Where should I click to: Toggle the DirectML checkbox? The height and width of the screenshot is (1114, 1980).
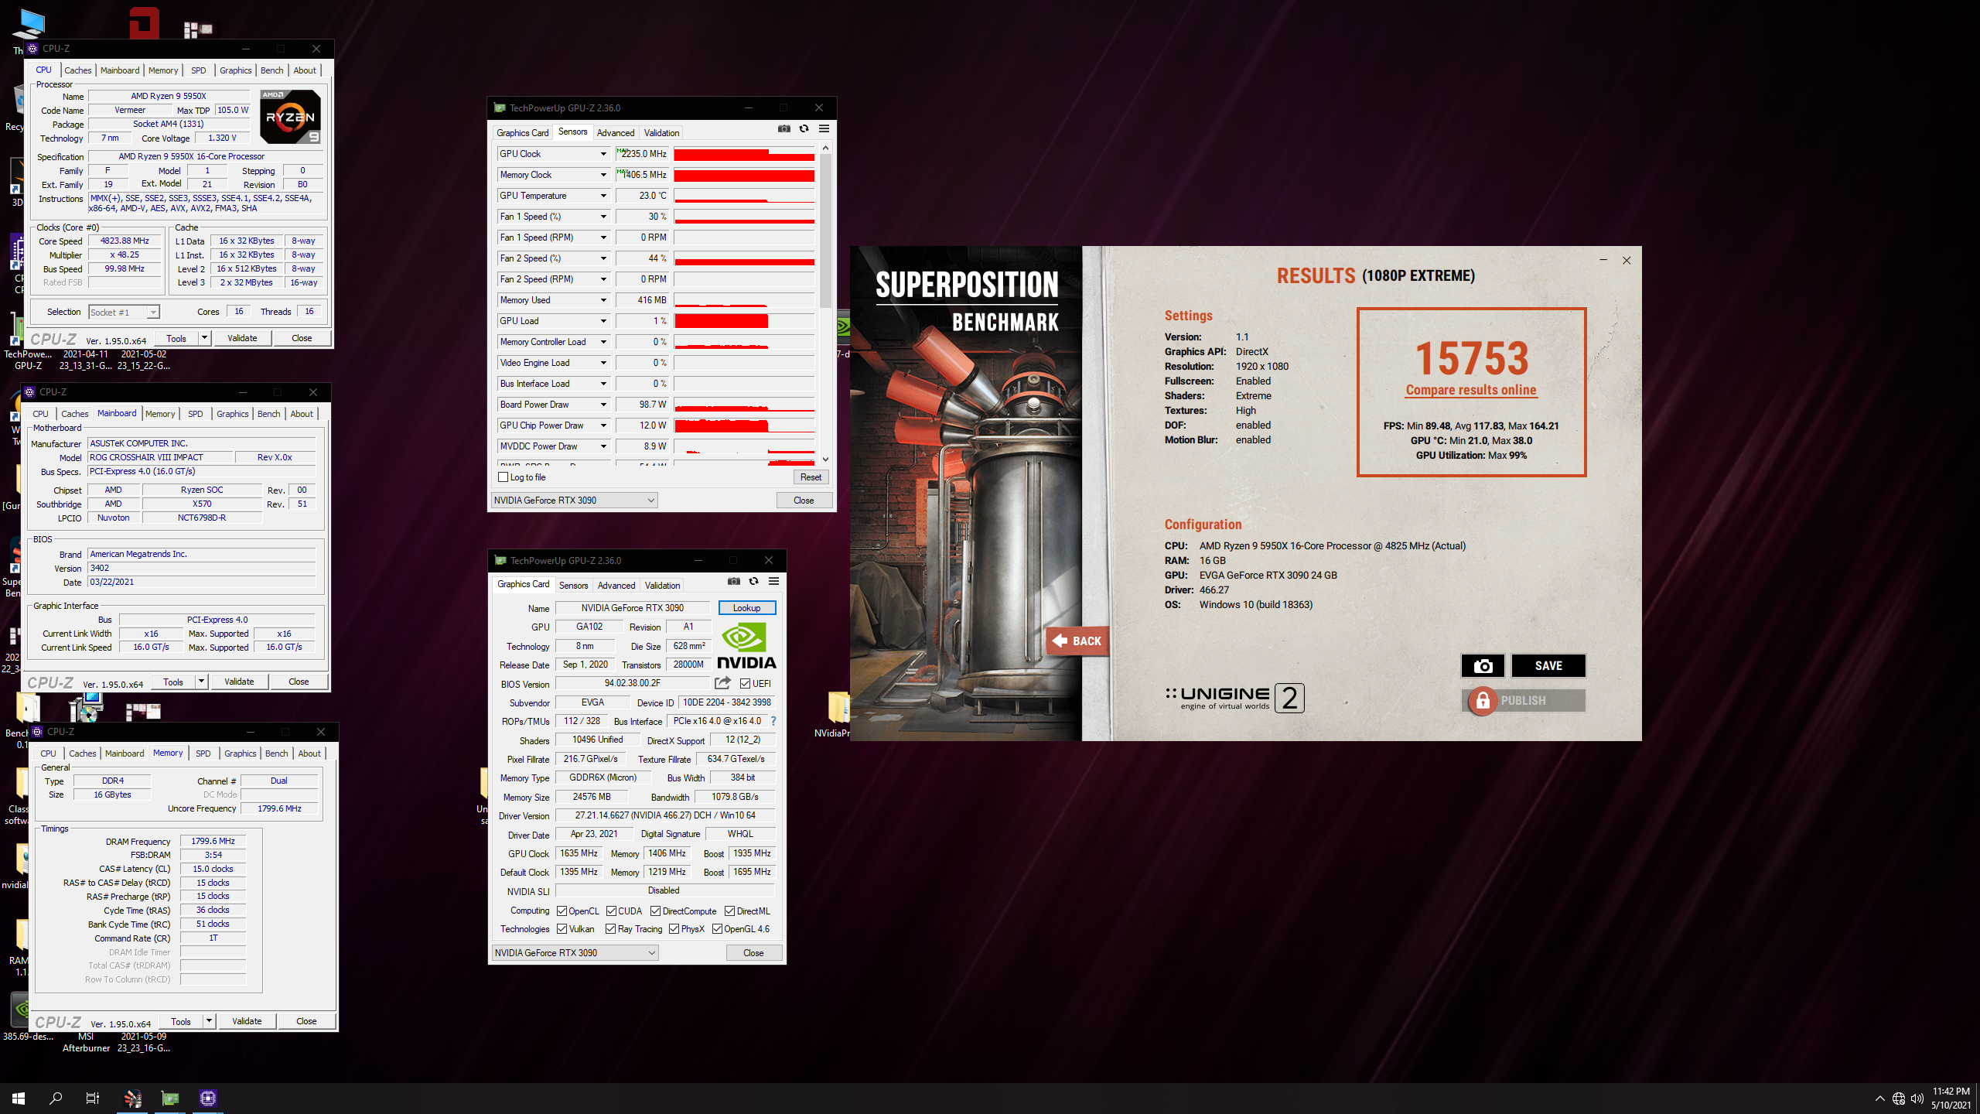click(729, 911)
